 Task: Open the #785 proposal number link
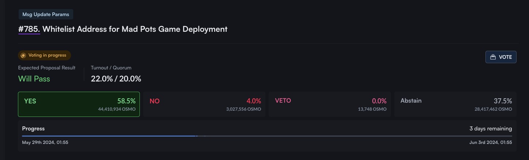(x=29, y=29)
